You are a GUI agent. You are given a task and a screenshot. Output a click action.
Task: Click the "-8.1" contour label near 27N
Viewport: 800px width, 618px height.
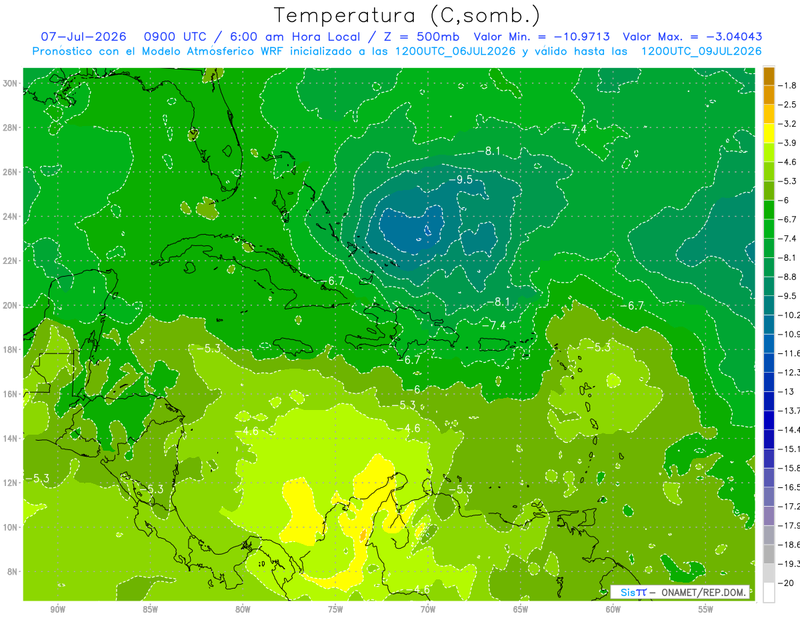[x=489, y=151]
